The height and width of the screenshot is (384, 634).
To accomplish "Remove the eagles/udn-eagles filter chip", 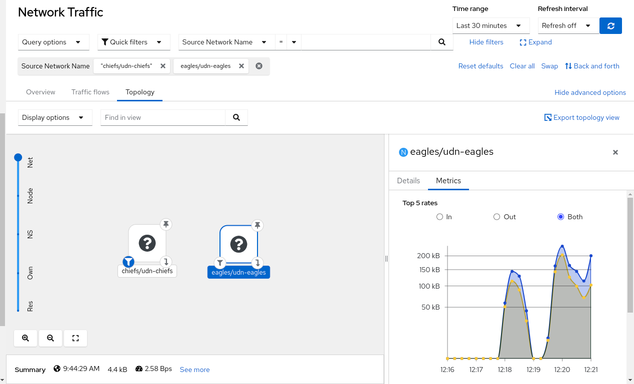I will tap(241, 66).
